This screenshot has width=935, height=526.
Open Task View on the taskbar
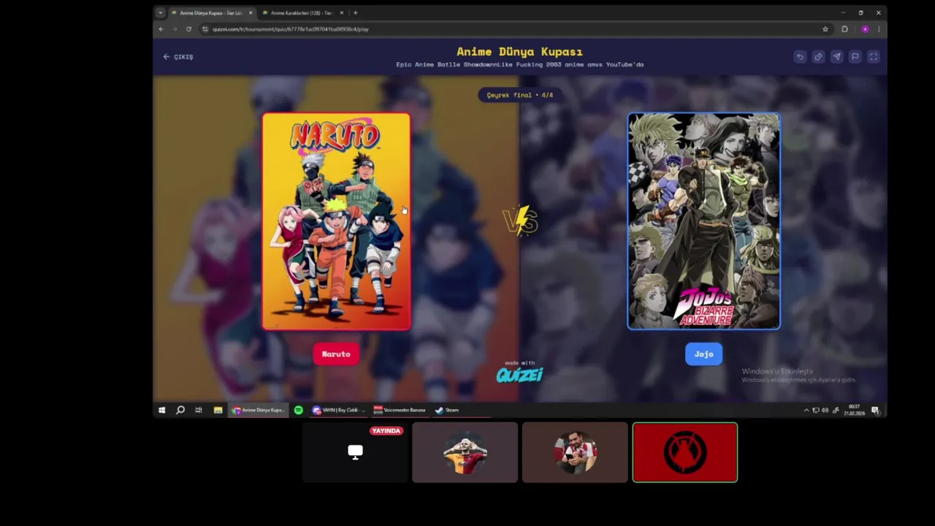pyautogui.click(x=199, y=410)
